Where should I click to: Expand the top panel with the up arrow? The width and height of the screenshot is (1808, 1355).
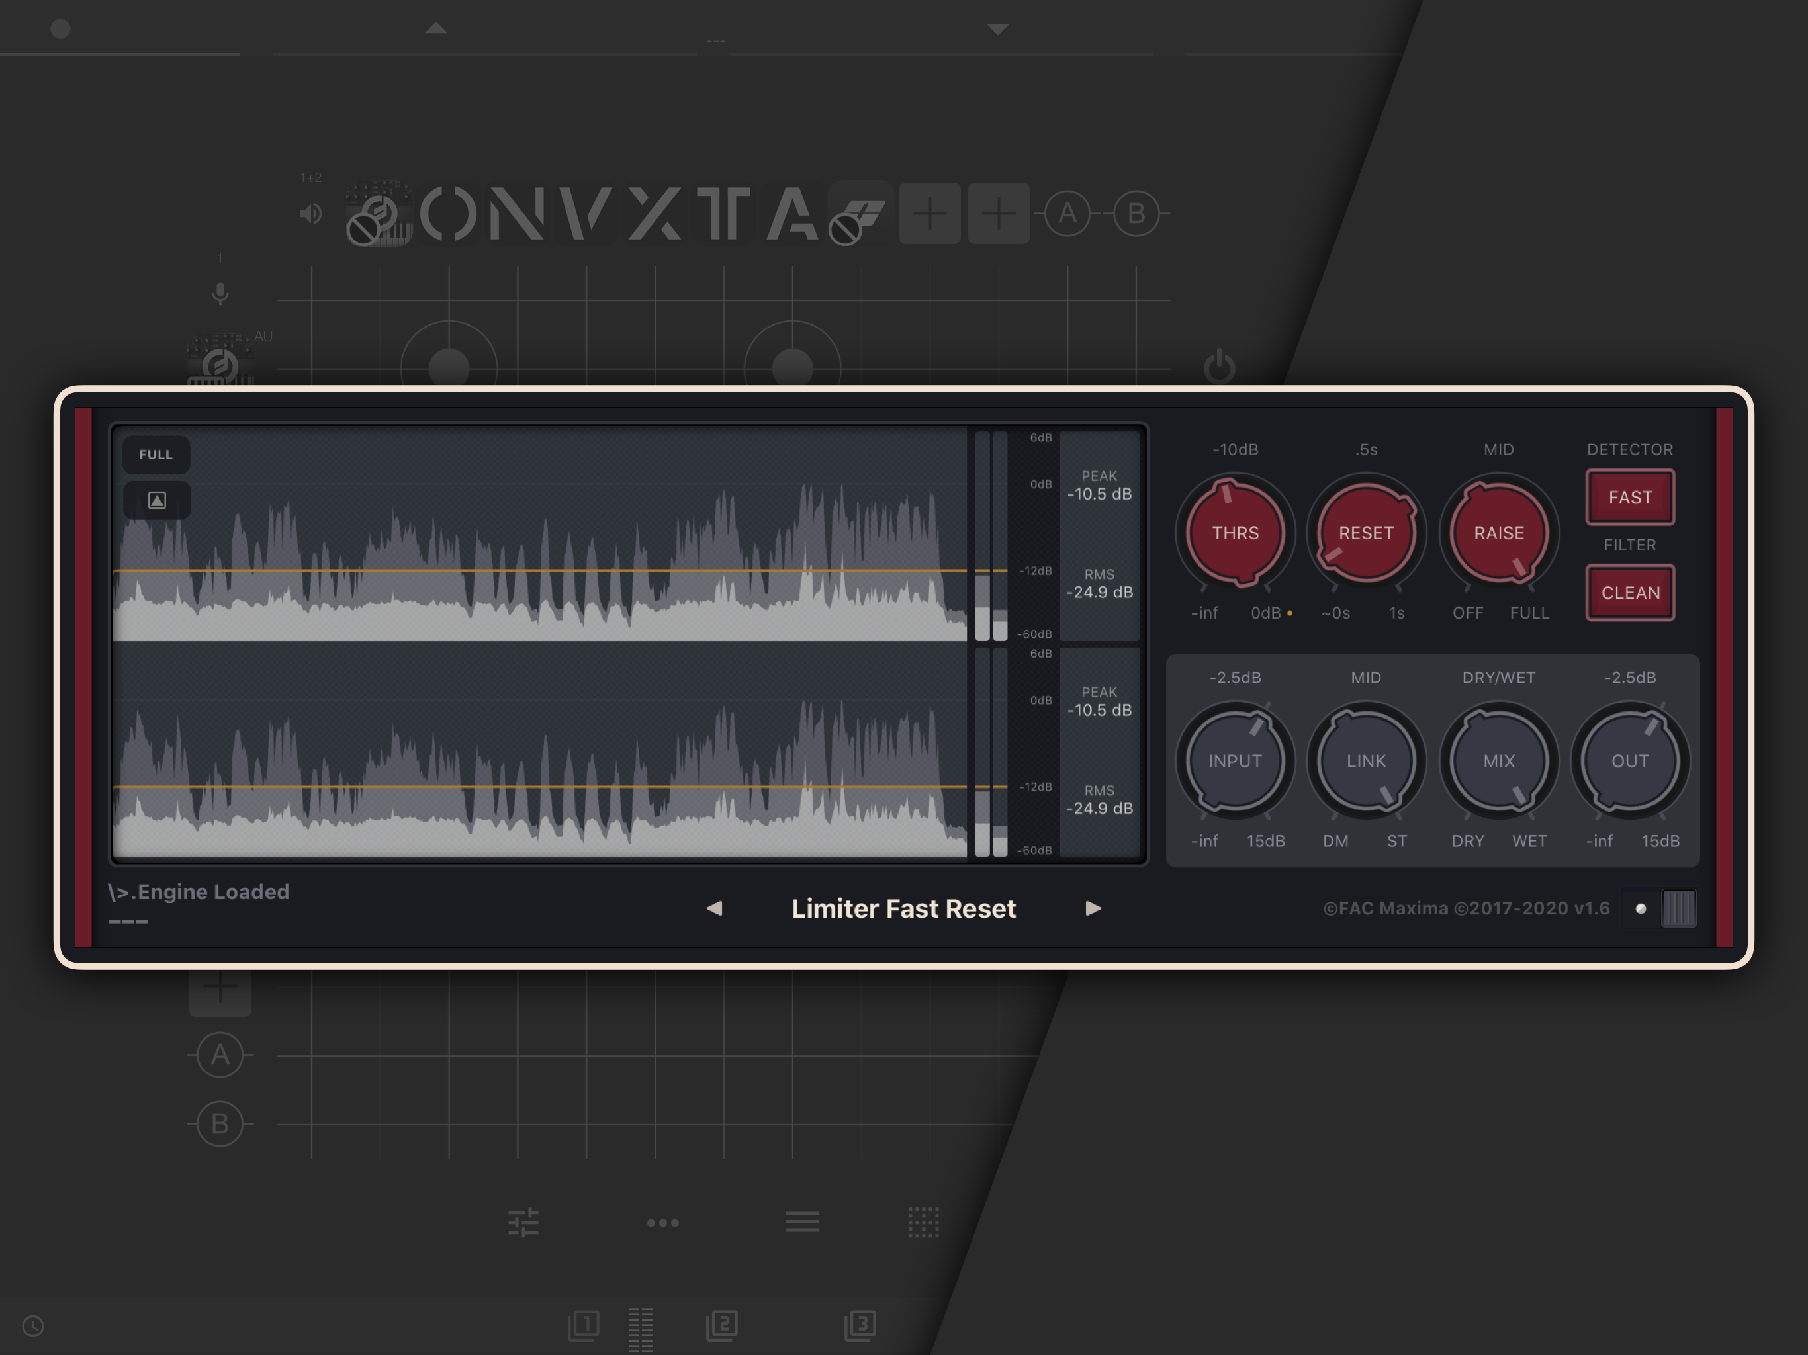[435, 28]
